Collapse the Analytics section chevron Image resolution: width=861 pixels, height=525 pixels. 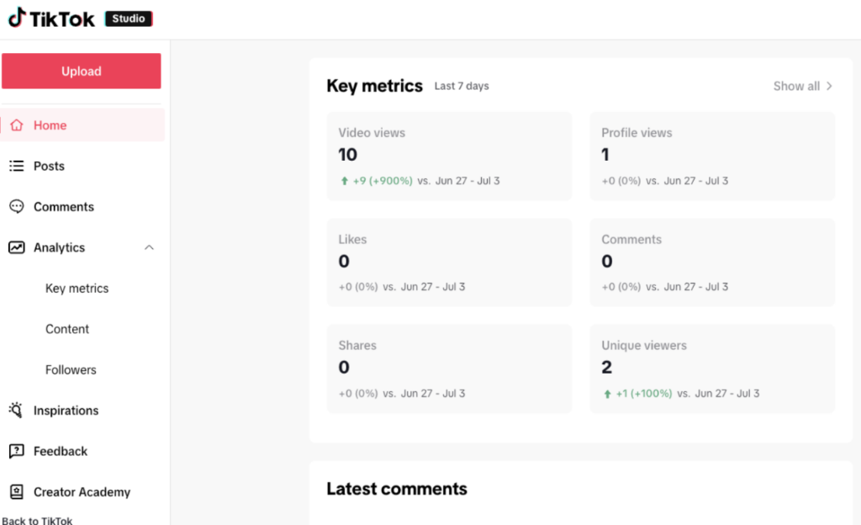coord(149,247)
